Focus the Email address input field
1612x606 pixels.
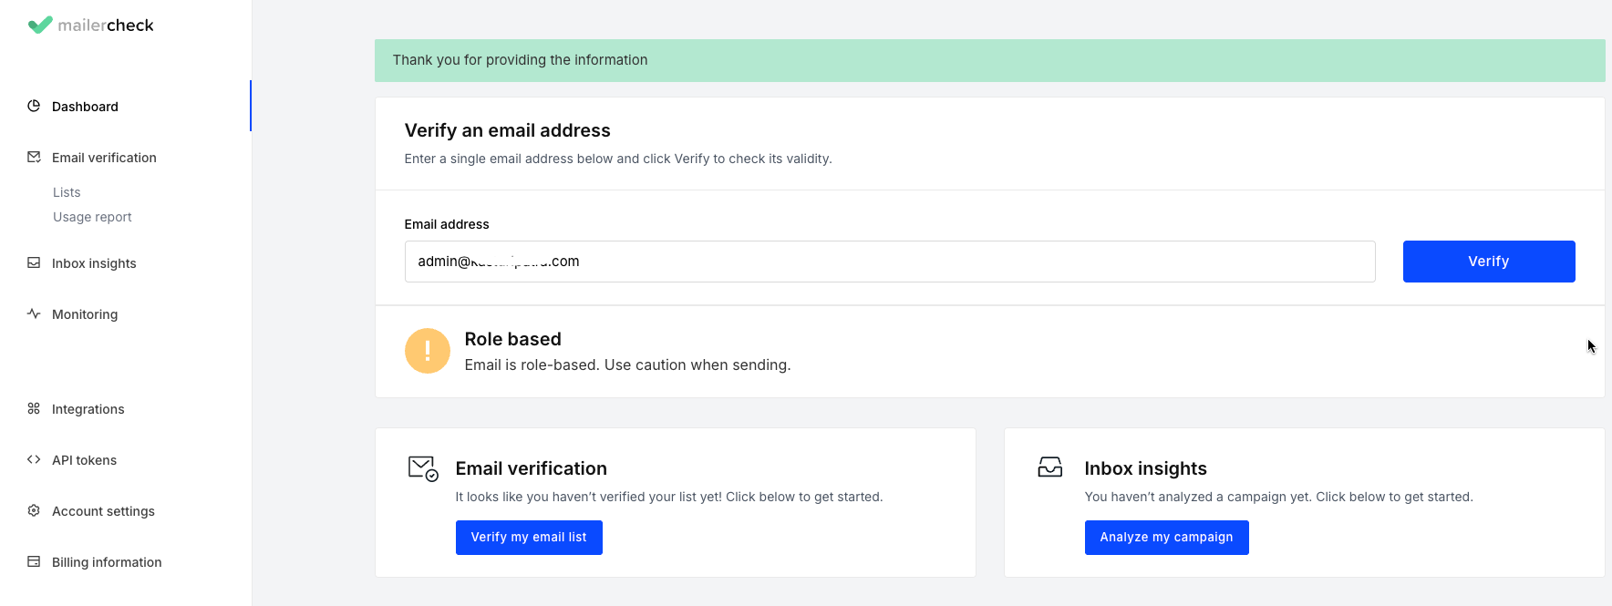click(x=890, y=262)
